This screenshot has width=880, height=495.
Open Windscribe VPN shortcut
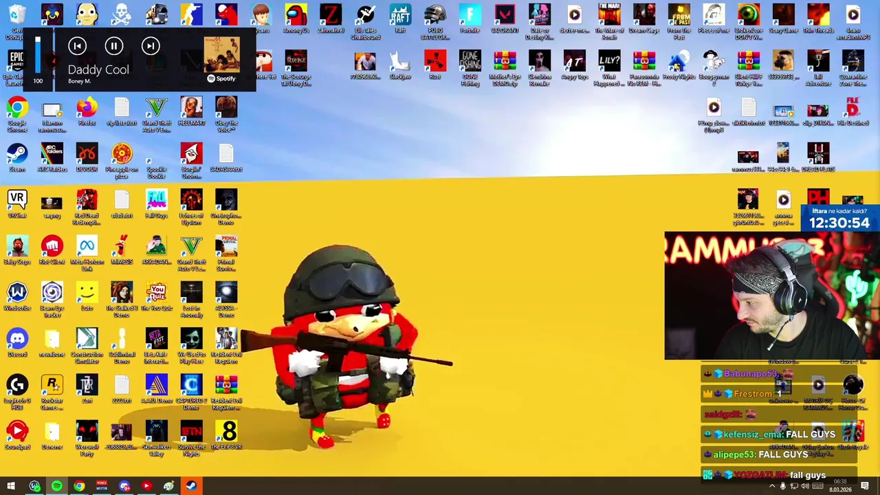[17, 296]
